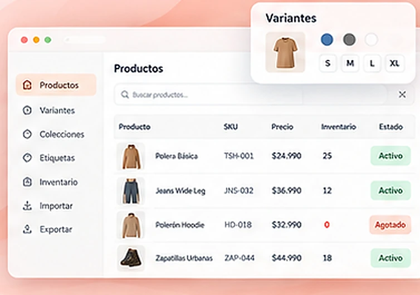Click the Jeans Wide Leg product name

(x=180, y=190)
